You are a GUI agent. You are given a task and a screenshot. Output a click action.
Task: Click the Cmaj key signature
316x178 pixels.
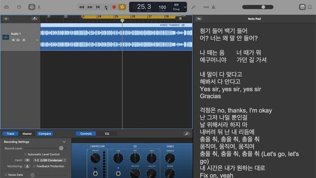point(176,9)
